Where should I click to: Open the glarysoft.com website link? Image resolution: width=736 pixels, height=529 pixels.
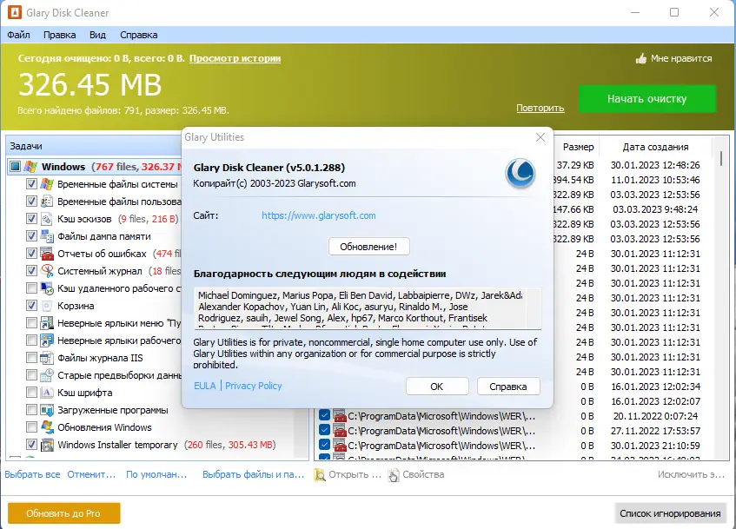(x=319, y=215)
